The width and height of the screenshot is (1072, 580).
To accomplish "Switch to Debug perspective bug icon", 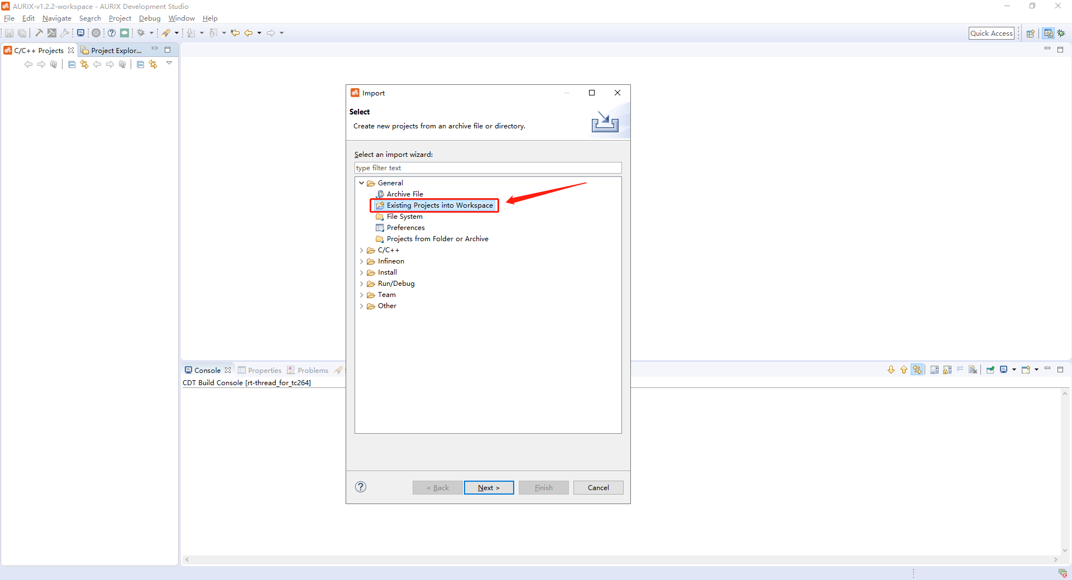I will 1061,33.
